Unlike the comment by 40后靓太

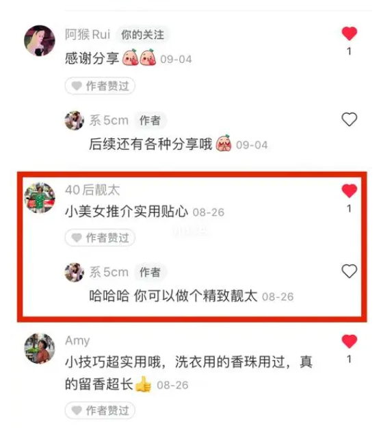click(349, 190)
